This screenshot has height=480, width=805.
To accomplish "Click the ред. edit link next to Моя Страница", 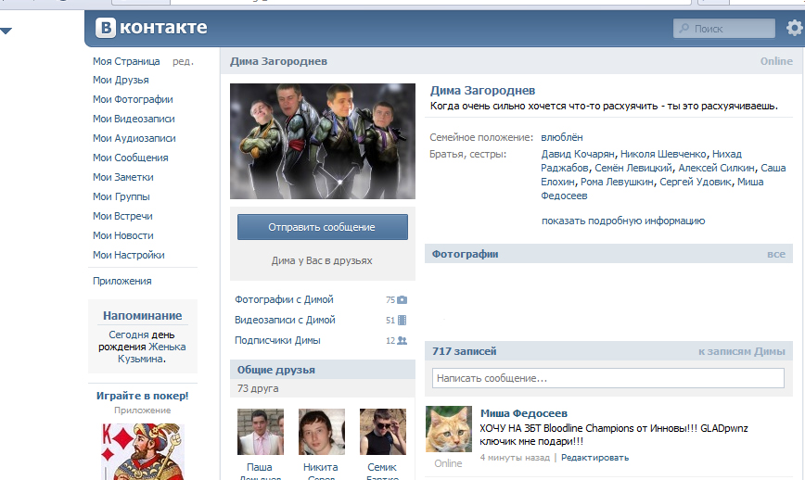I will click(x=183, y=61).
